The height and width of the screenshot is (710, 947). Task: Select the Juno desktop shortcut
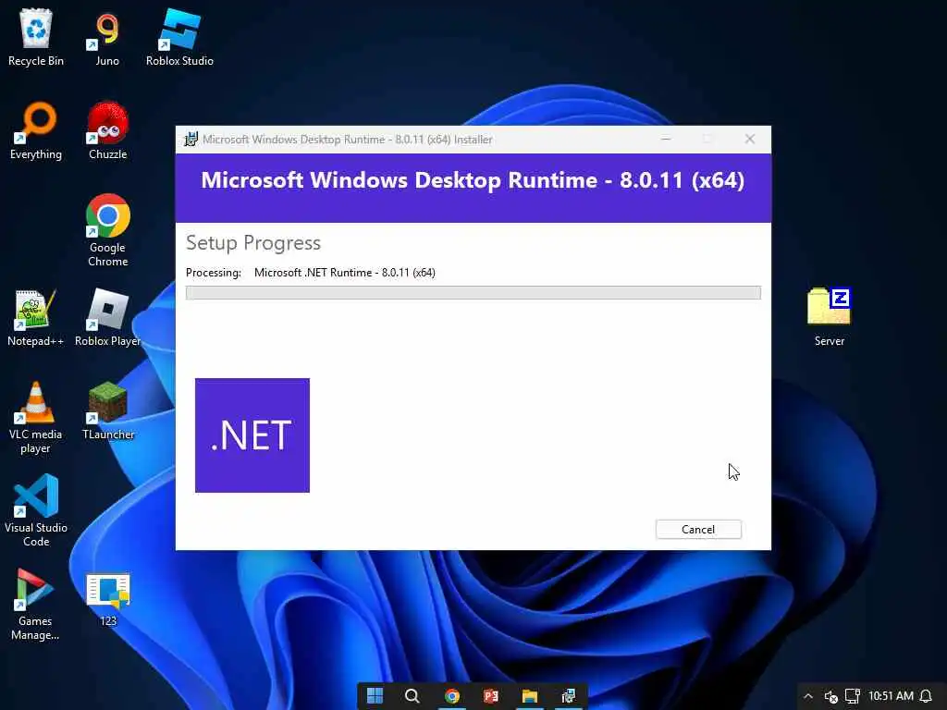pos(107,37)
